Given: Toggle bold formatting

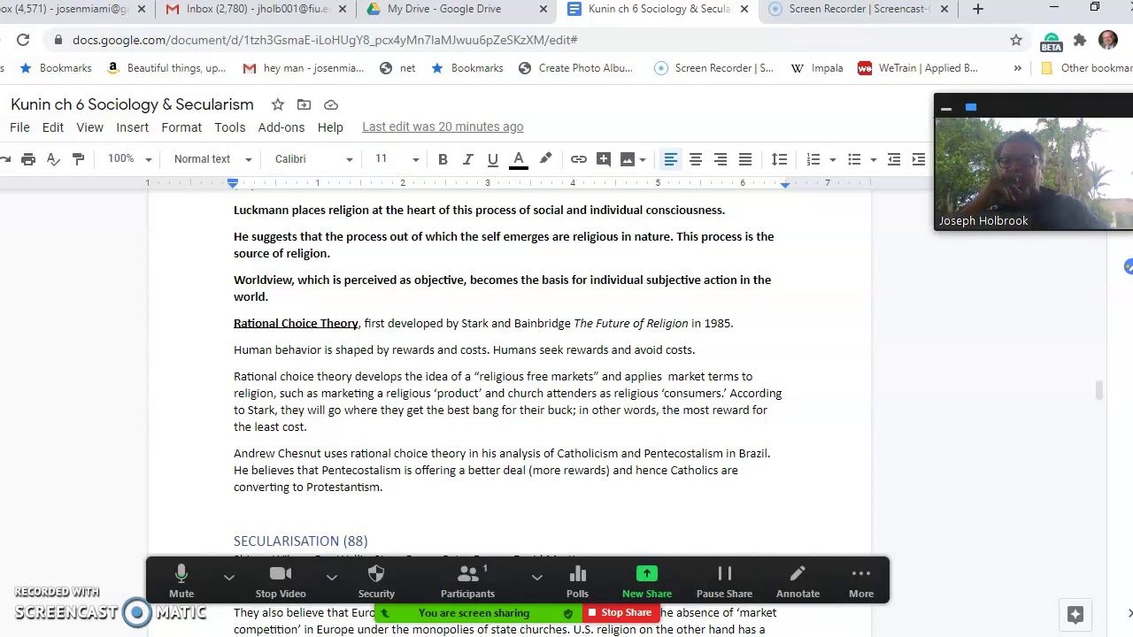Looking at the screenshot, I should click(x=443, y=159).
